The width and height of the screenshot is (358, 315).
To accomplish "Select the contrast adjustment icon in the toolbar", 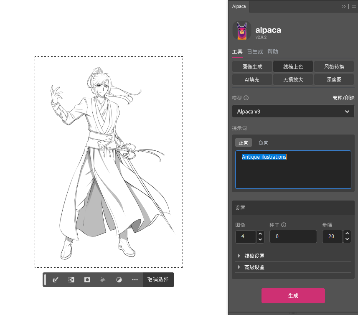I will [x=119, y=279].
